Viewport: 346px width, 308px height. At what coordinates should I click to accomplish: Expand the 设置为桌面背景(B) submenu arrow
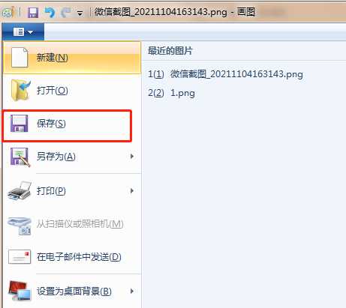(132, 292)
